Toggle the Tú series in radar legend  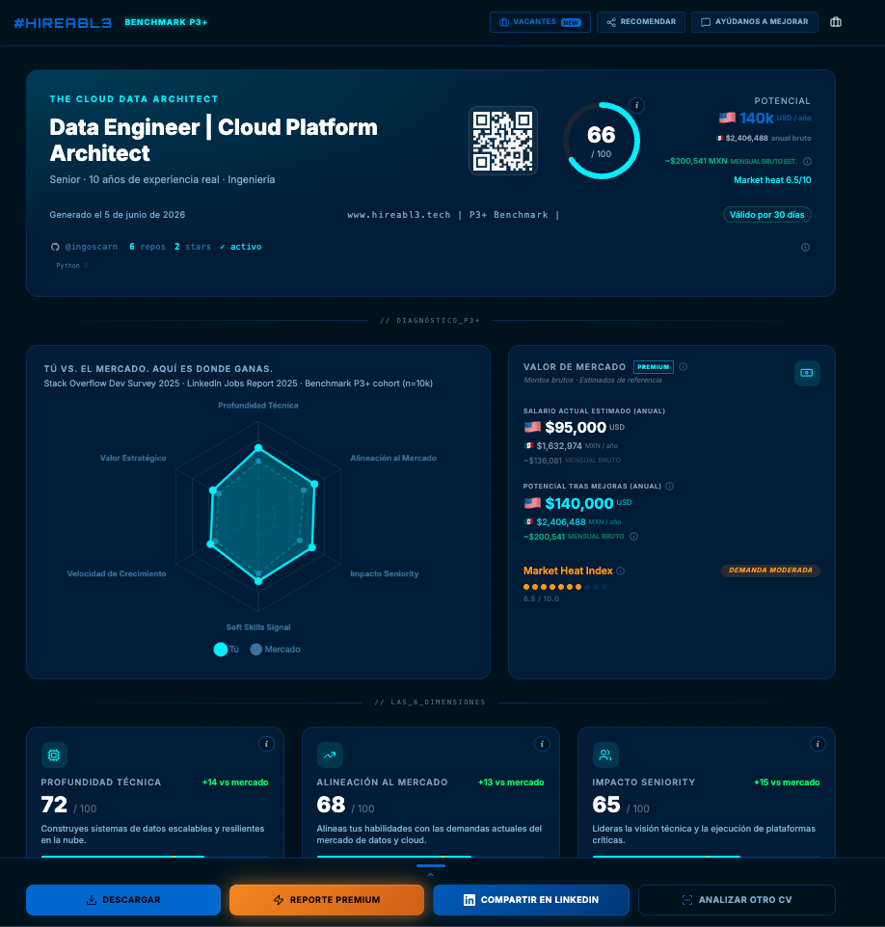point(226,649)
